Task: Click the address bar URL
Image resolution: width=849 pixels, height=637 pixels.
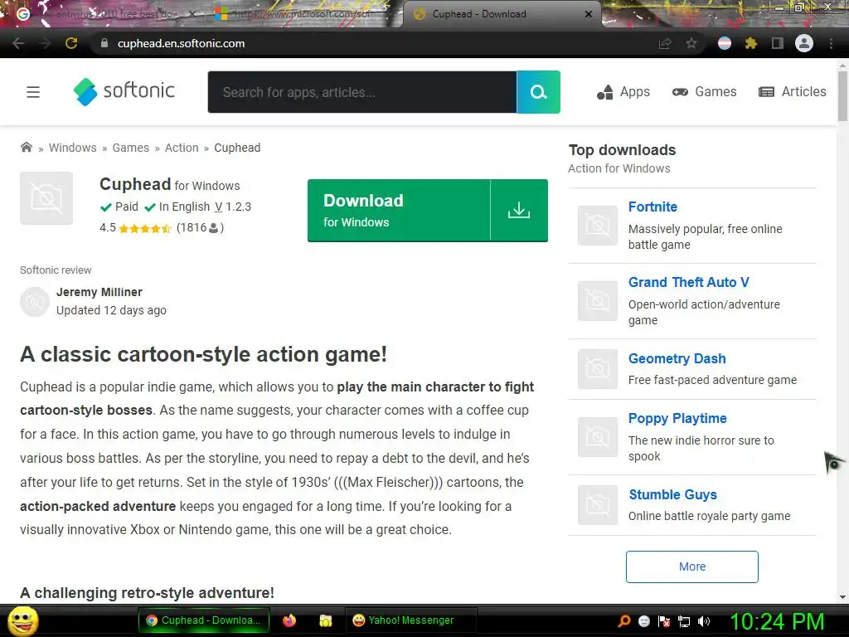Action: pos(181,43)
